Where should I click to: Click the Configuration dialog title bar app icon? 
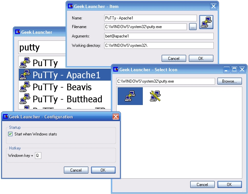5,116
